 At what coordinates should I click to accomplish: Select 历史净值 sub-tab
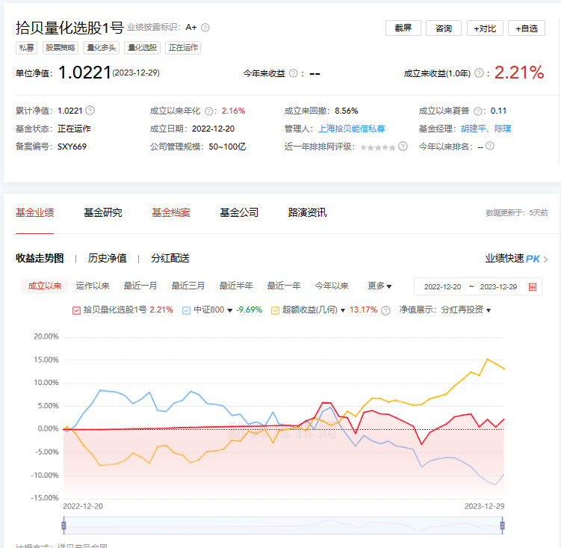click(108, 258)
